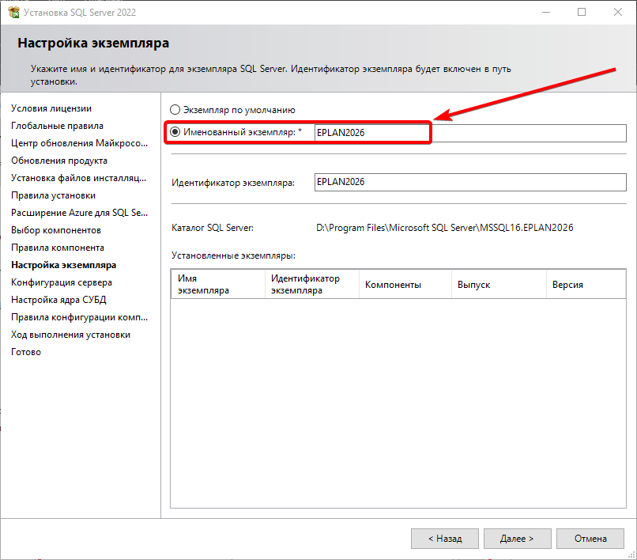Click the "Каталог SQL Server:" label
This screenshot has width=637, height=560.
point(213,228)
